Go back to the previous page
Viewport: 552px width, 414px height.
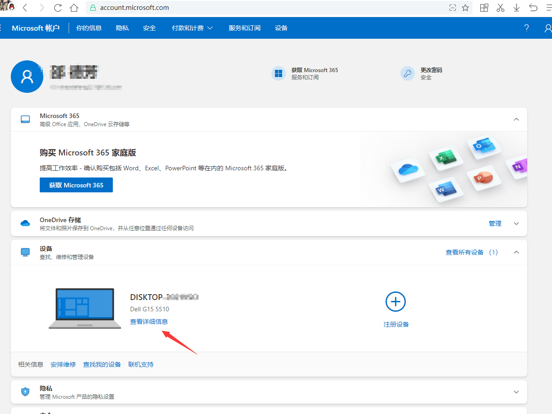(24, 8)
